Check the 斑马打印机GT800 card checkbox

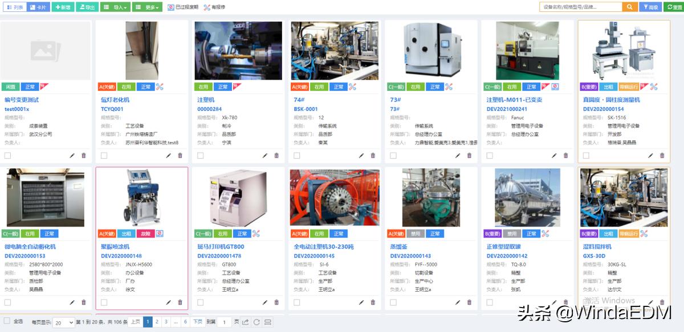click(x=200, y=302)
